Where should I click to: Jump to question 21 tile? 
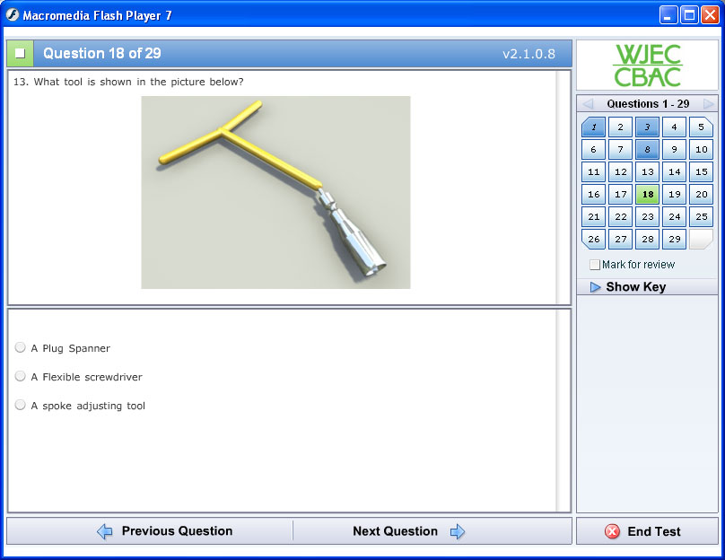[x=593, y=217]
